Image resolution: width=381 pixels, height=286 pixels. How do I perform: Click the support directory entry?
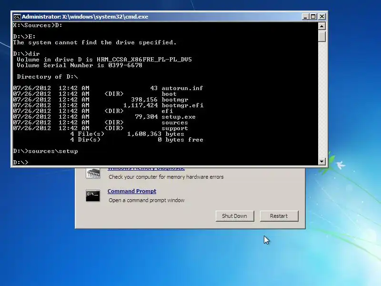pyautogui.click(x=175, y=128)
